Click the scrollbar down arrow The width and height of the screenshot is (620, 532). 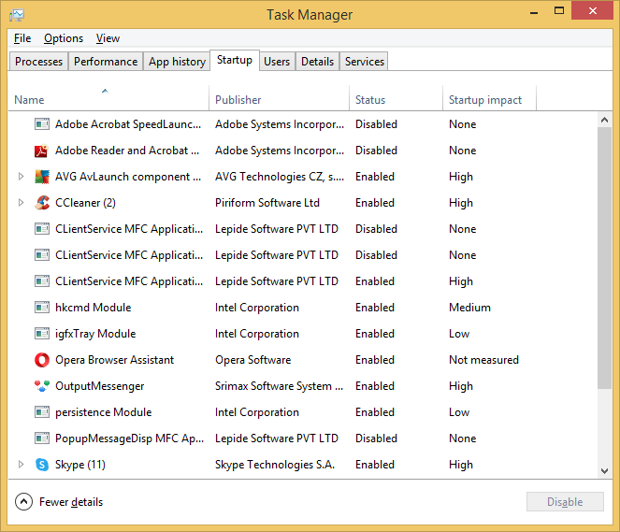(x=604, y=470)
